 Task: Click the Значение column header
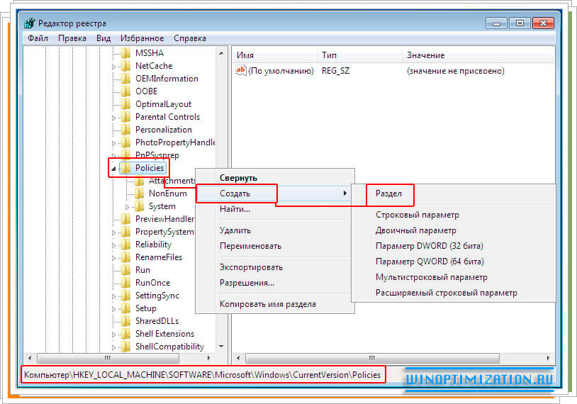coord(425,55)
